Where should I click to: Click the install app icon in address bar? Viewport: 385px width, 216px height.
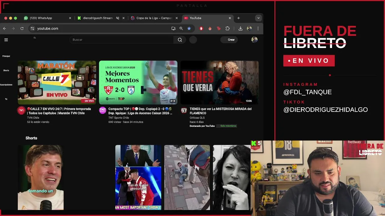coord(173,28)
